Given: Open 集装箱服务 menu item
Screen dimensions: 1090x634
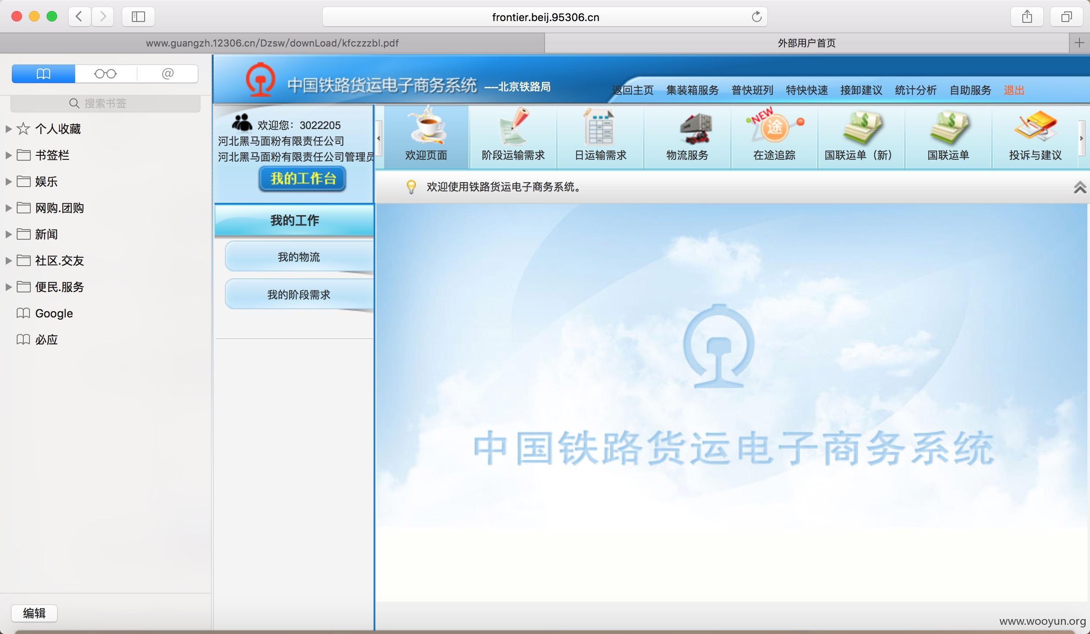Looking at the screenshot, I should coord(692,90).
